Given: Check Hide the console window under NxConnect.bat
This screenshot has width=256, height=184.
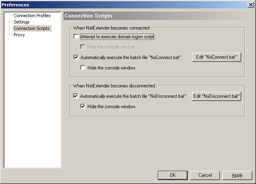Looking at the screenshot, I should [x=83, y=68].
